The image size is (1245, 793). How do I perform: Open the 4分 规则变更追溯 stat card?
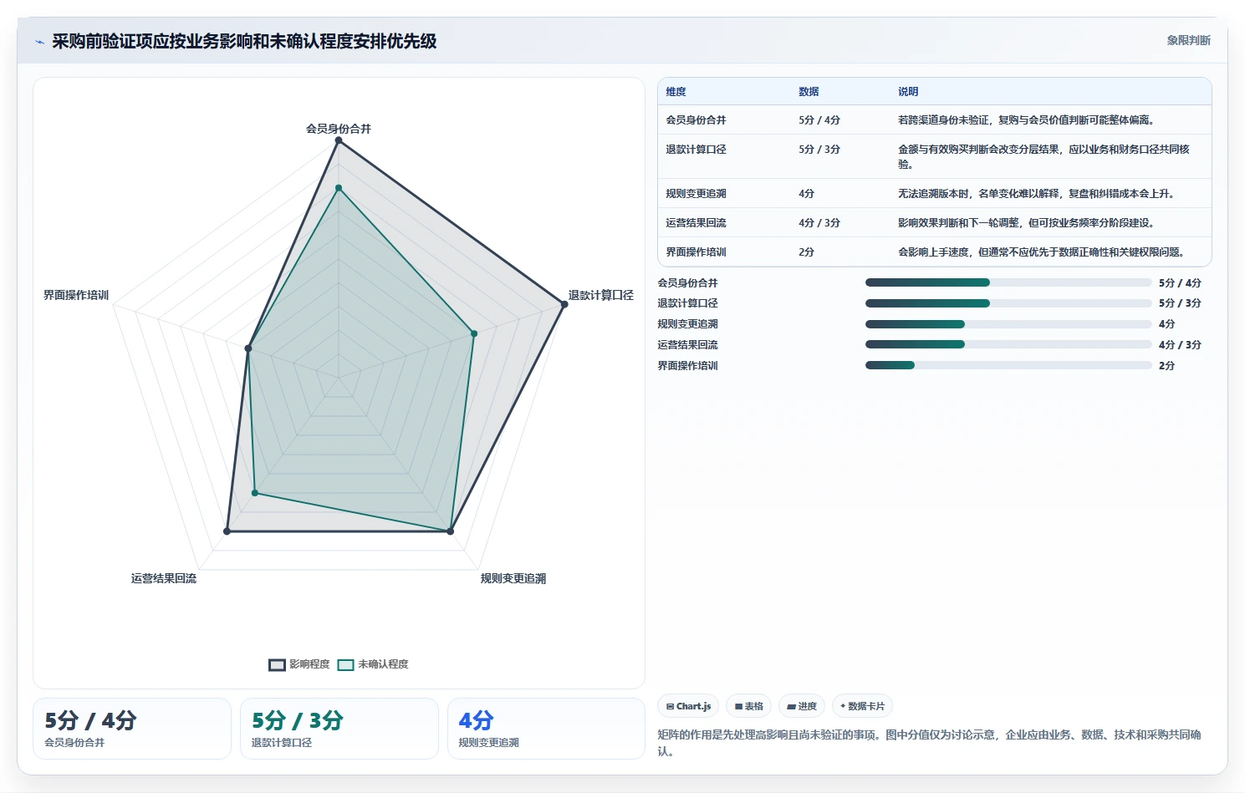(546, 729)
